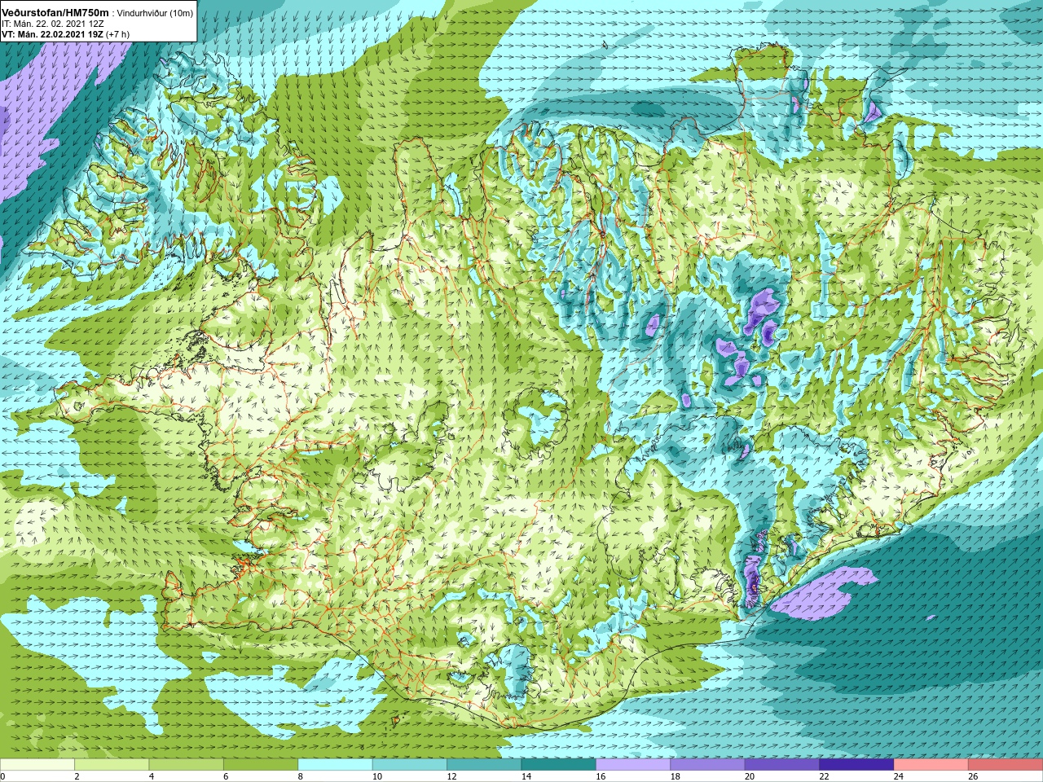Click the light cyan 8–10 legend swatch
1043x782 pixels.
336,765
